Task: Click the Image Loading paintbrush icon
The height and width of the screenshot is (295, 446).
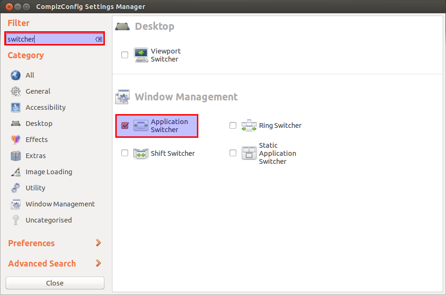Action: point(16,172)
